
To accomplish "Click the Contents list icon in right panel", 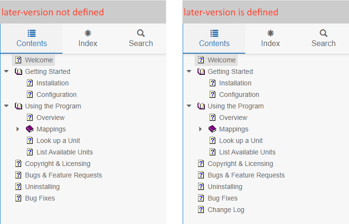I will 214,33.
